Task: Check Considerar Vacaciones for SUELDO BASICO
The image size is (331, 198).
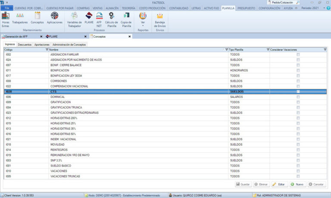Action: point(298,166)
